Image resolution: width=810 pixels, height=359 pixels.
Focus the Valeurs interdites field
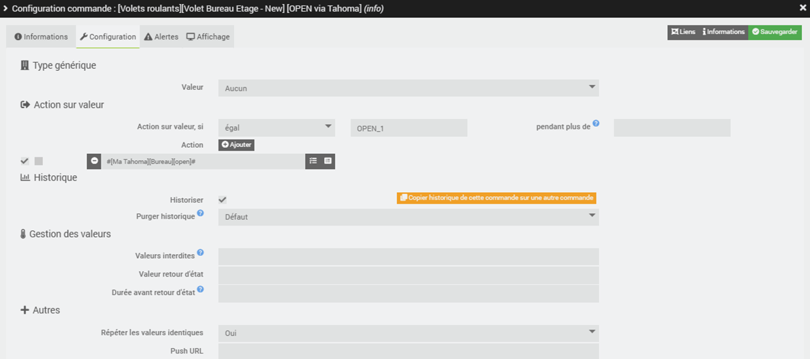click(x=408, y=257)
